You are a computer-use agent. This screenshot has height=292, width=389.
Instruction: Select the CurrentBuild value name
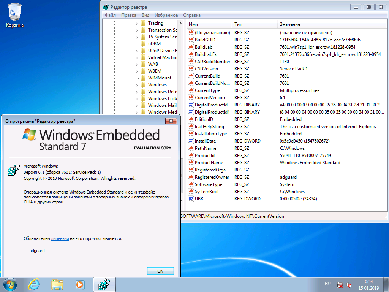[x=207, y=76]
